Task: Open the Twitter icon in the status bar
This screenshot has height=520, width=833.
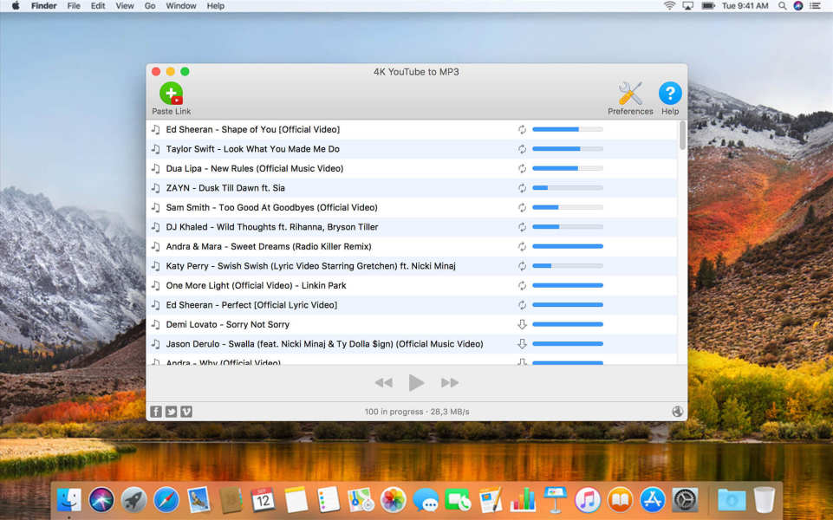Action: (x=171, y=412)
